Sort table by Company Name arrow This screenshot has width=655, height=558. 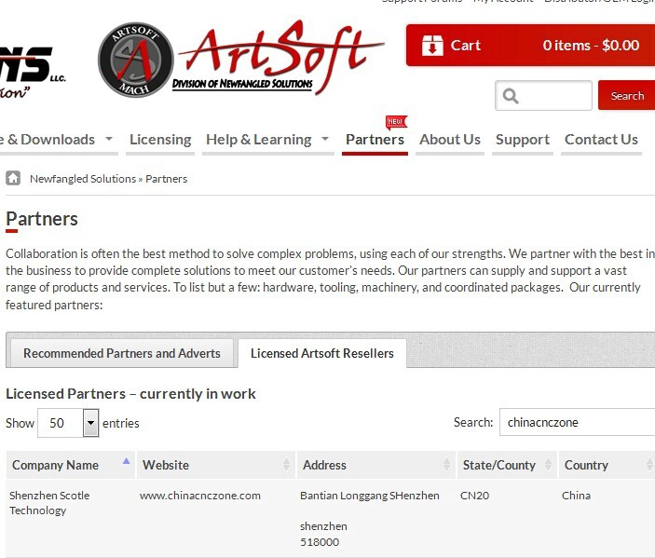pos(126,461)
